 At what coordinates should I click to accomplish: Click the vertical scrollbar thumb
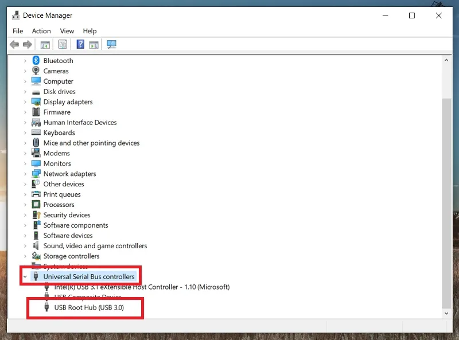(x=446, y=203)
